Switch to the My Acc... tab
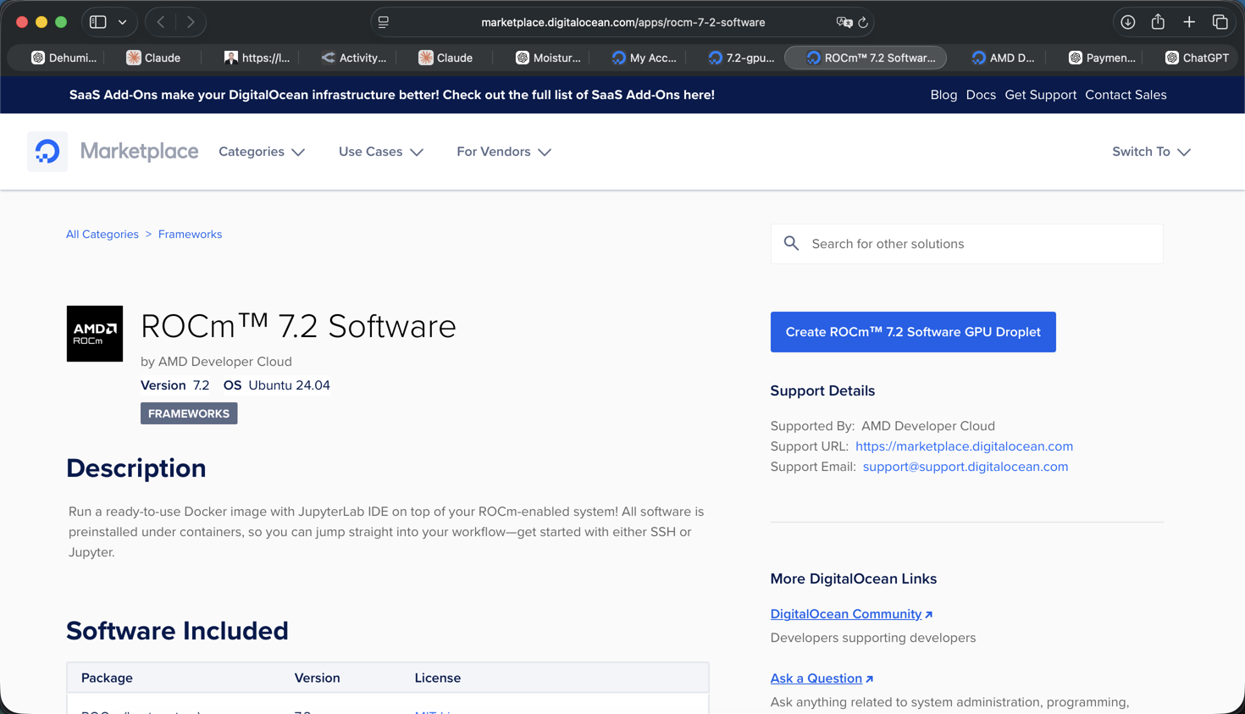1245x714 pixels. tap(645, 58)
